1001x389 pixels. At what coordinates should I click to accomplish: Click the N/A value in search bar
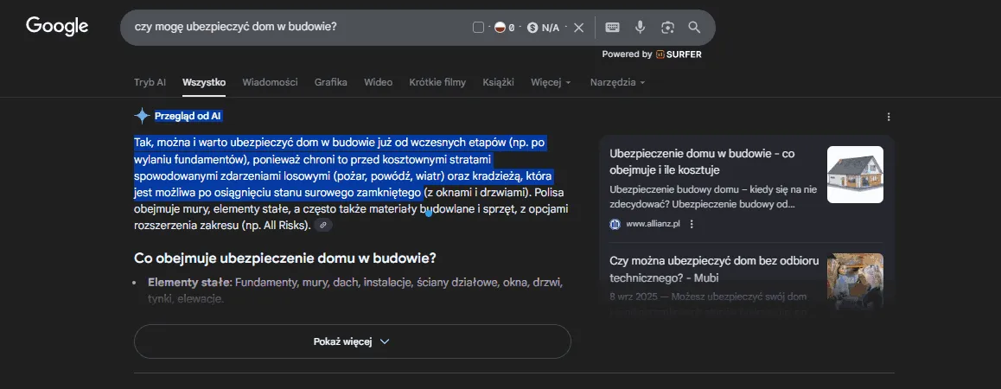click(551, 28)
